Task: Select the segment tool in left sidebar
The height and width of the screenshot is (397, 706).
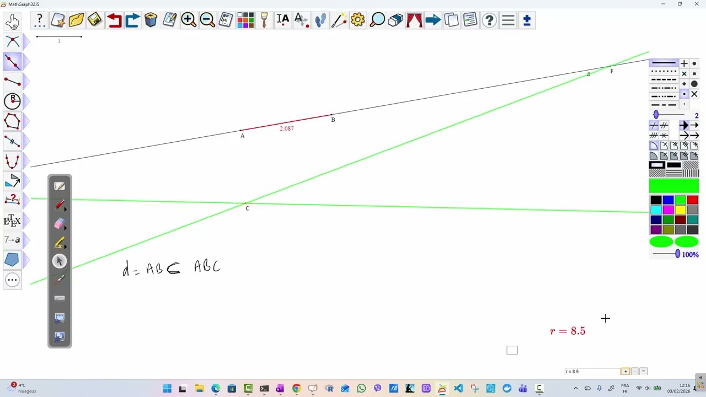Action: (12, 82)
